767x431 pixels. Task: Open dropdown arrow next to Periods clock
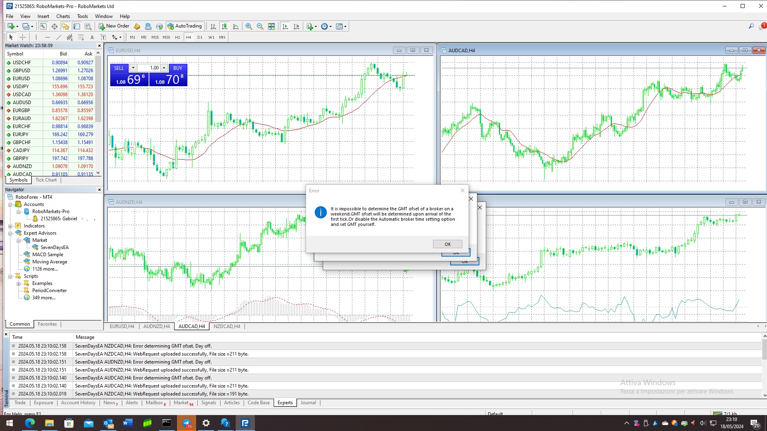coord(330,26)
